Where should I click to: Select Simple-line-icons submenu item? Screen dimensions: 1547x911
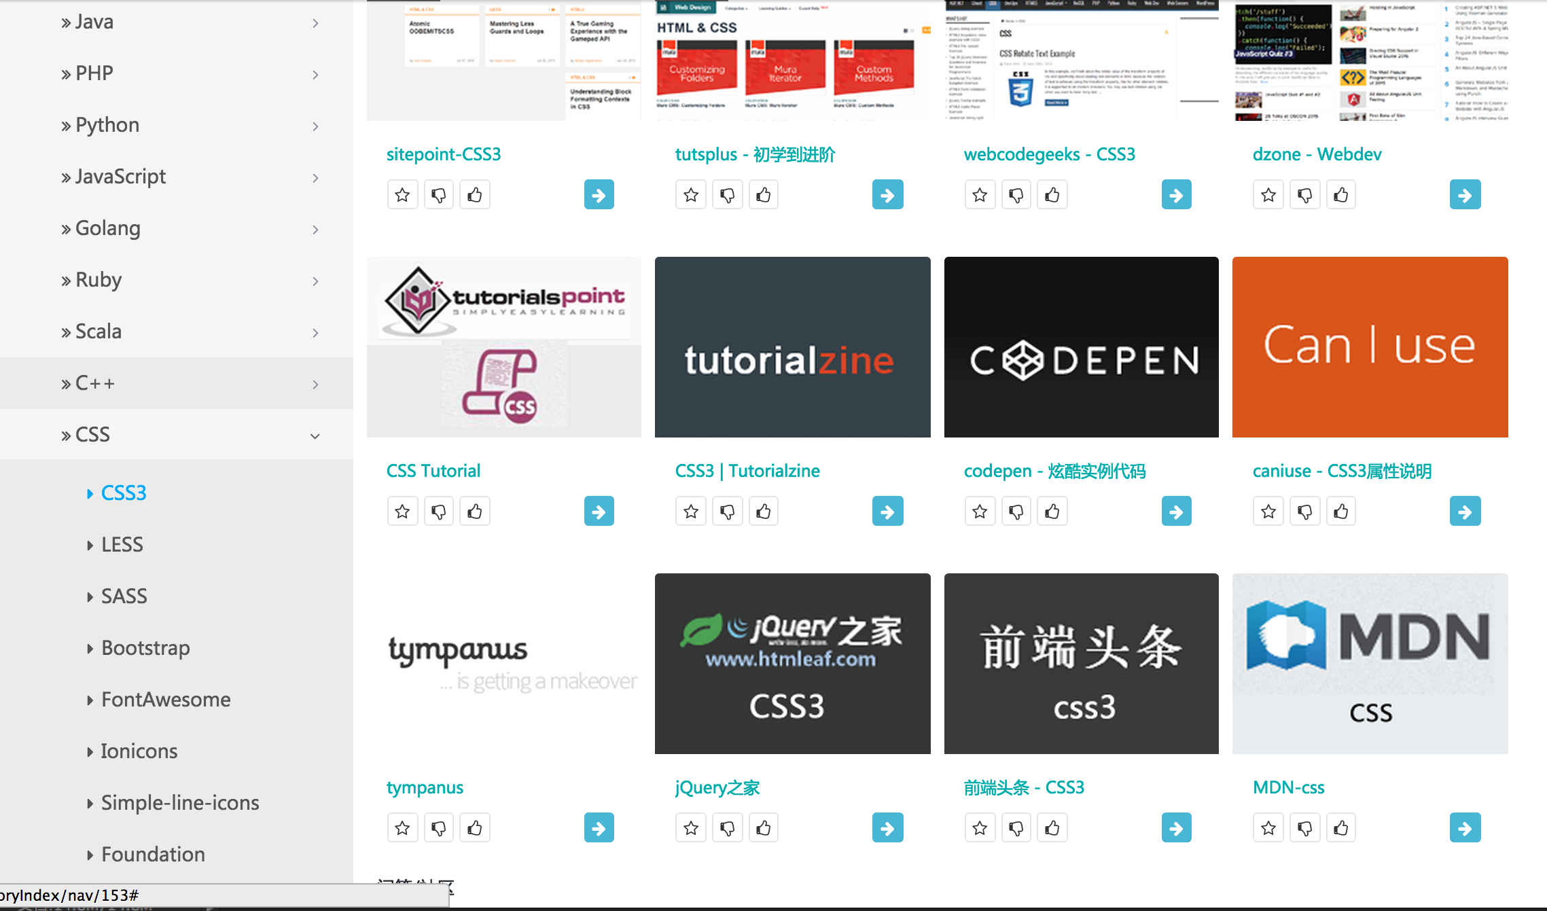point(180,803)
